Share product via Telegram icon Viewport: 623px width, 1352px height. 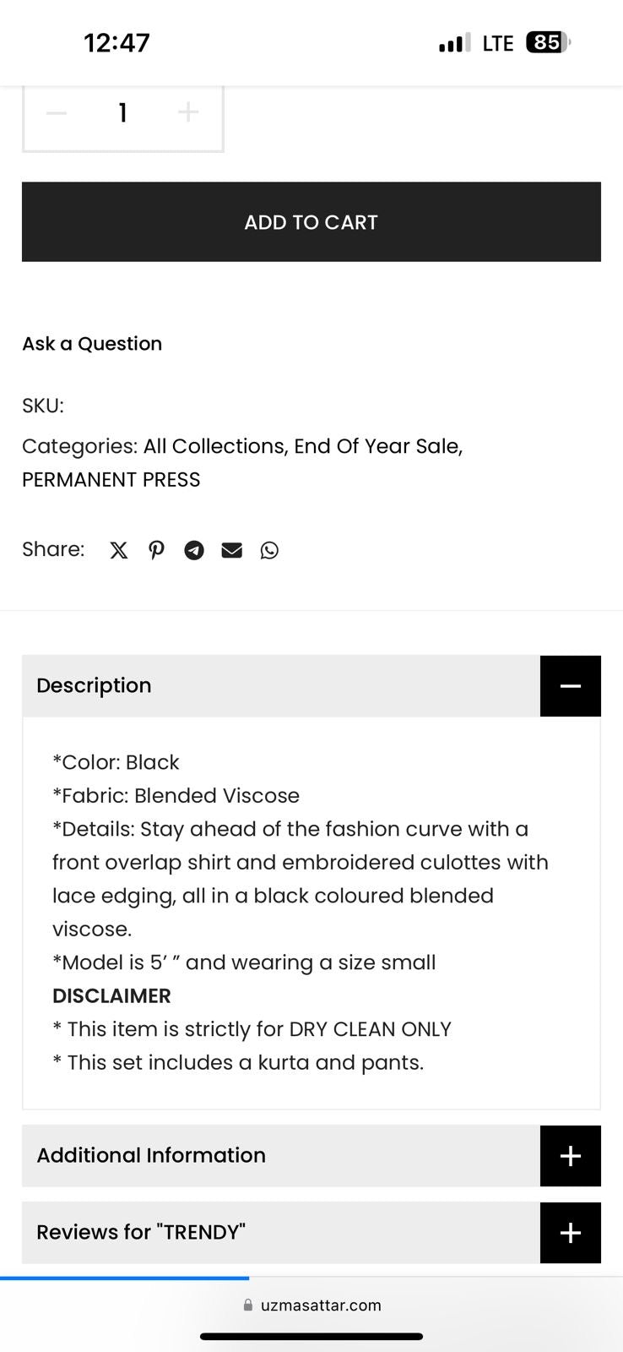click(x=194, y=551)
